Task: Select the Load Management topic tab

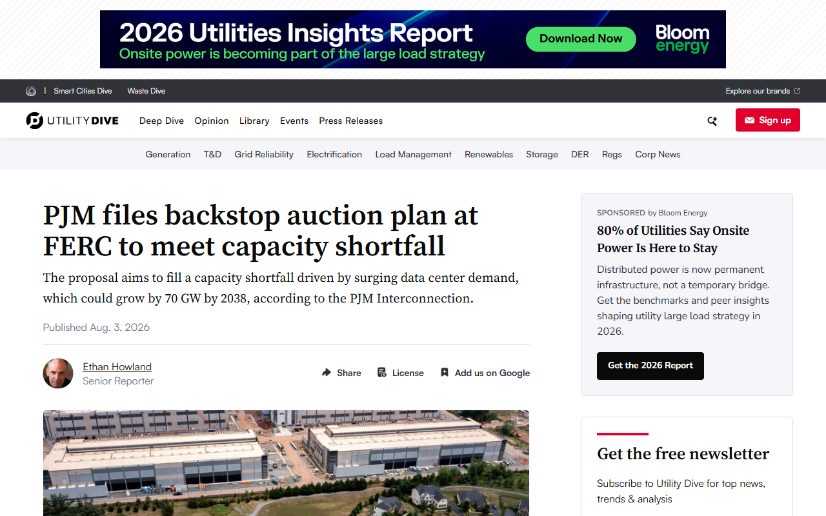Action: click(414, 154)
